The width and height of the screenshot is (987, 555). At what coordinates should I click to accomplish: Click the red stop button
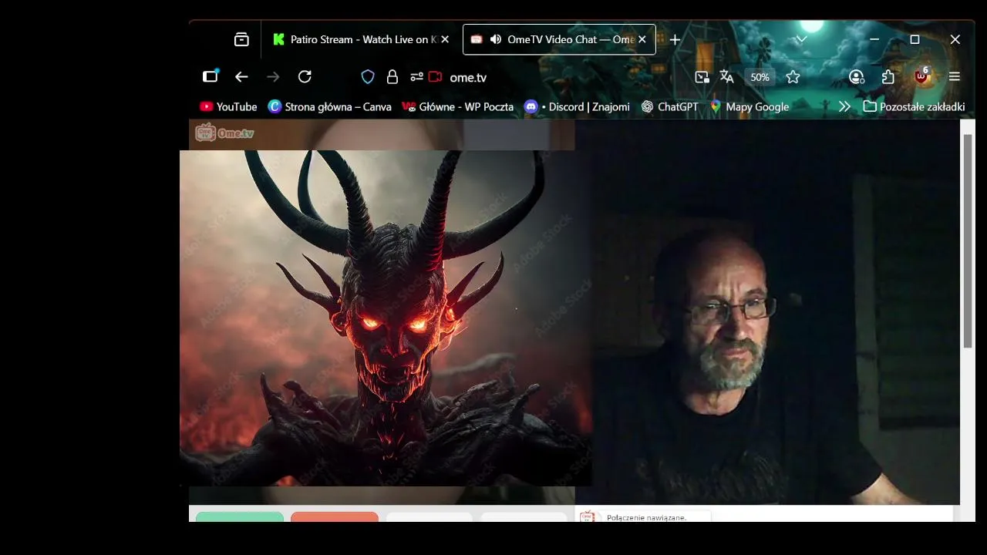pos(335,516)
